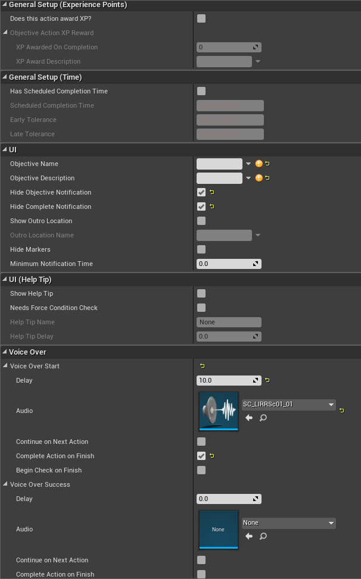Use selected asset for Voice Over Start audio
Image resolution: width=361 pixels, height=579 pixels.
pyautogui.click(x=248, y=418)
